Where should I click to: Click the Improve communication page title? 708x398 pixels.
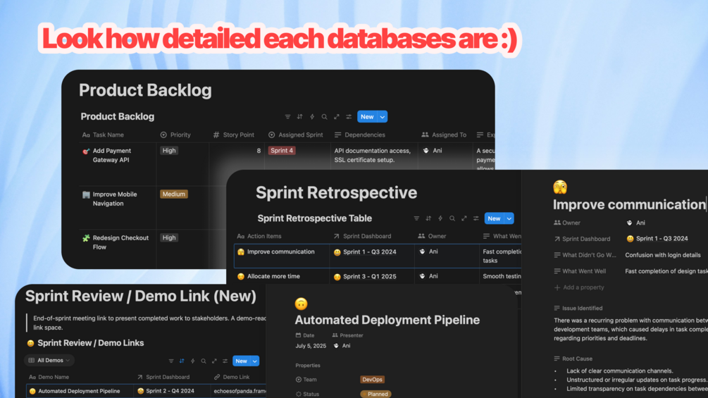click(x=629, y=204)
